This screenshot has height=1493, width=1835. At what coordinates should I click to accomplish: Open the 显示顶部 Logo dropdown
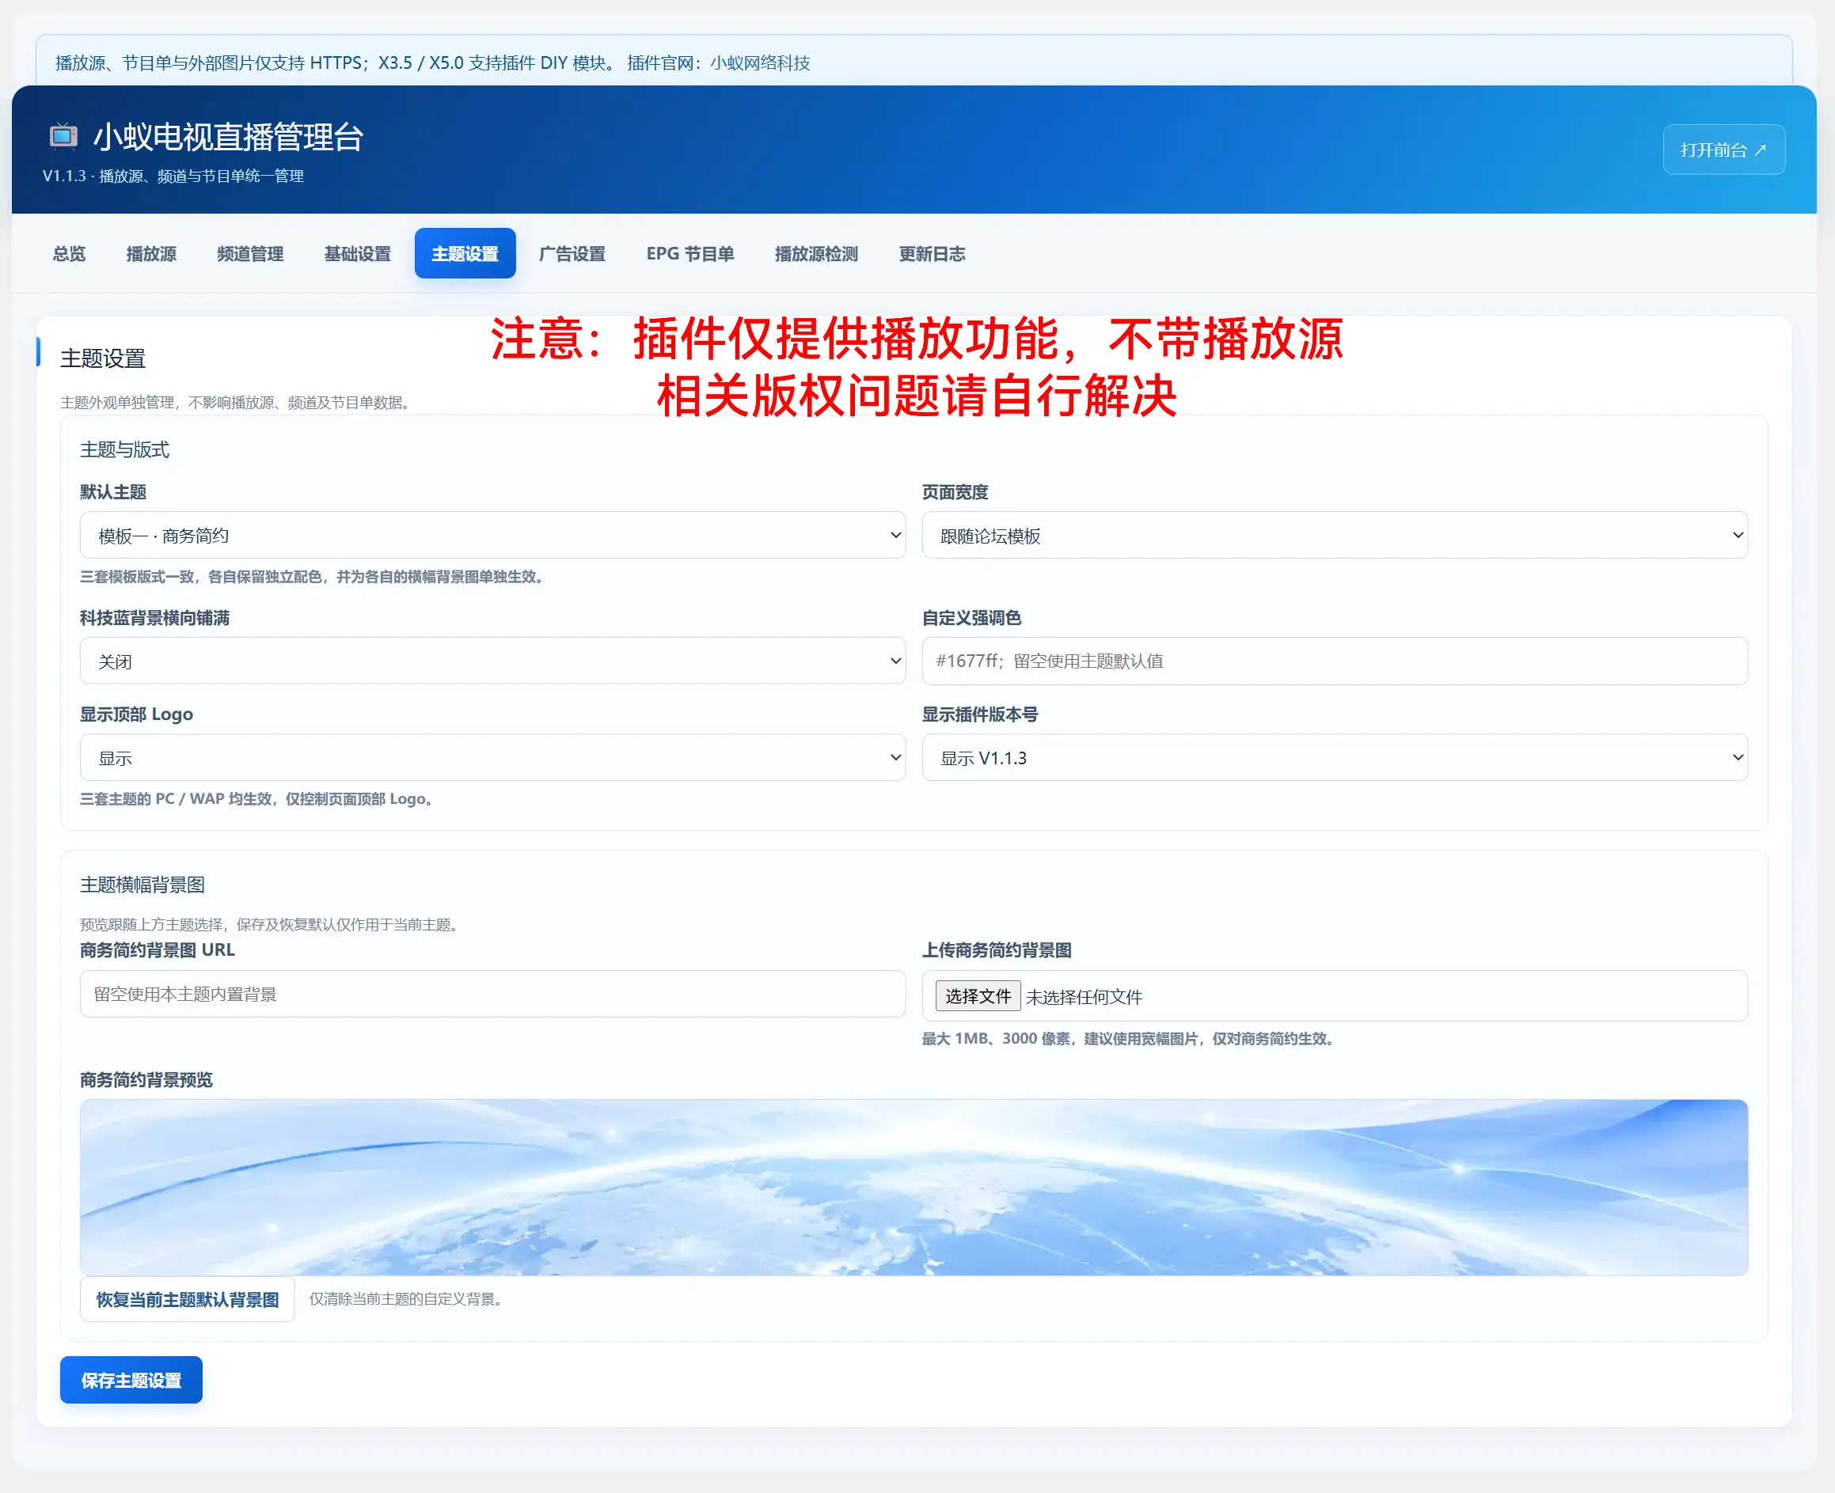492,758
